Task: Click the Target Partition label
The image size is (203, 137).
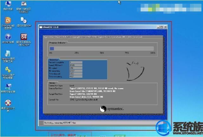Action: pyautogui.click(x=55, y=94)
